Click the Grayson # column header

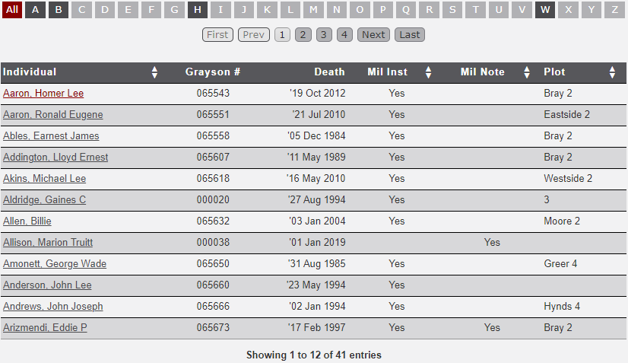pyautogui.click(x=213, y=72)
